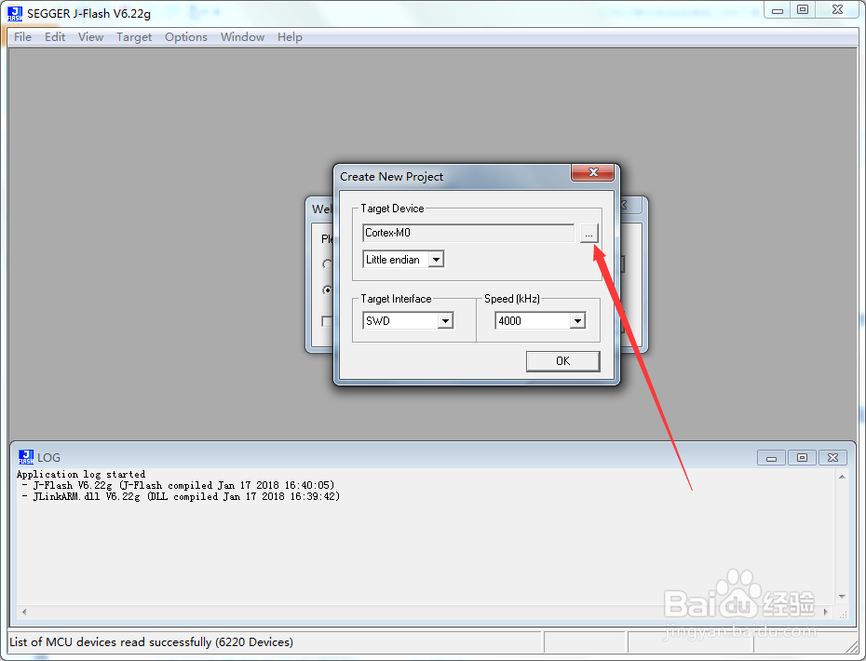
Task: Maximize the LOG window
Action: pyautogui.click(x=802, y=458)
